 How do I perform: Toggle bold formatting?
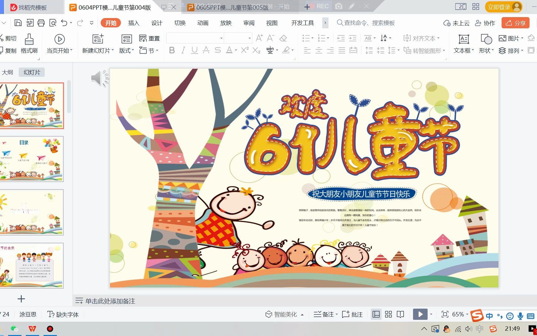[172, 50]
